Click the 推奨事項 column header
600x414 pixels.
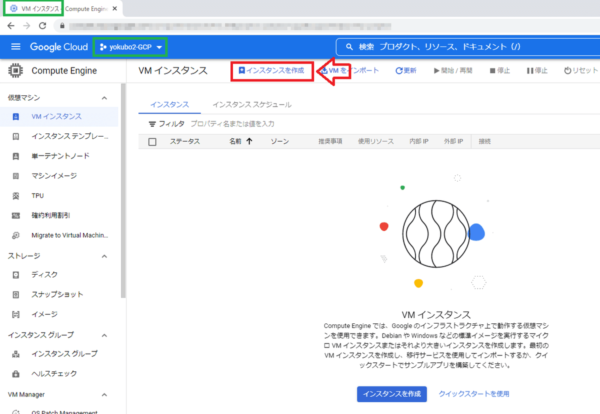tap(330, 141)
